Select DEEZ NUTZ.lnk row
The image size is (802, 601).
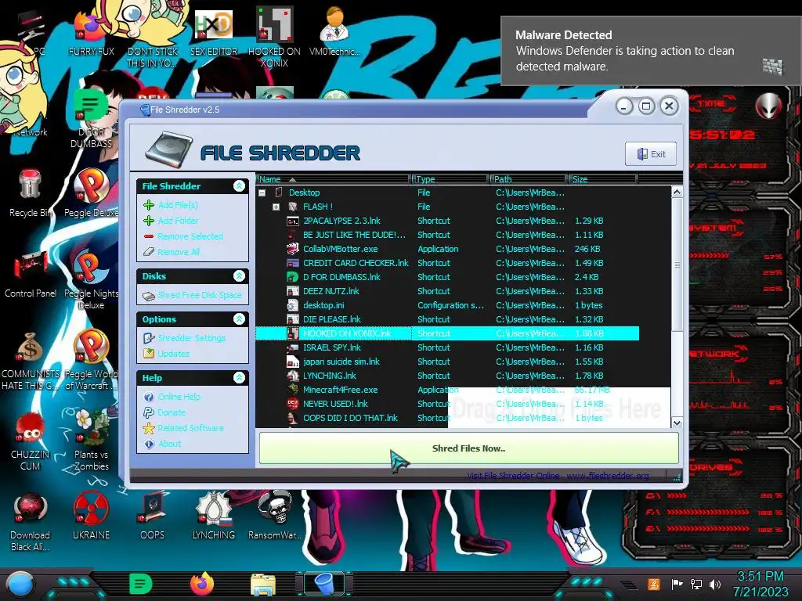tap(447, 291)
